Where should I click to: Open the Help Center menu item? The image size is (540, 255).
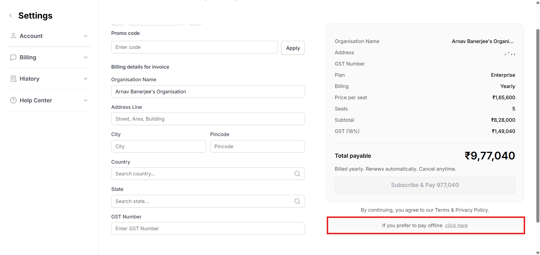coord(36,100)
